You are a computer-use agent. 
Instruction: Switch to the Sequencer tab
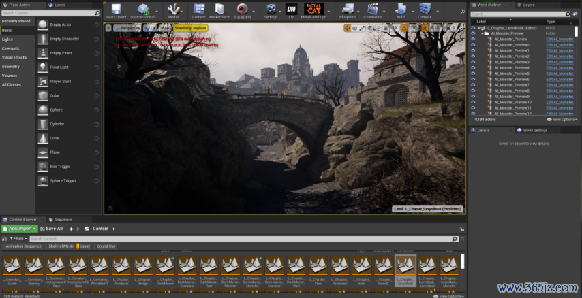tap(63, 220)
